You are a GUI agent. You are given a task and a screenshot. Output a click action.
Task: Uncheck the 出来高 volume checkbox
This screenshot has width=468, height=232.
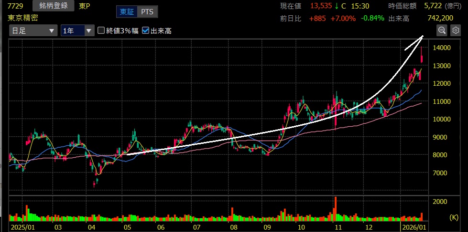[x=146, y=30]
